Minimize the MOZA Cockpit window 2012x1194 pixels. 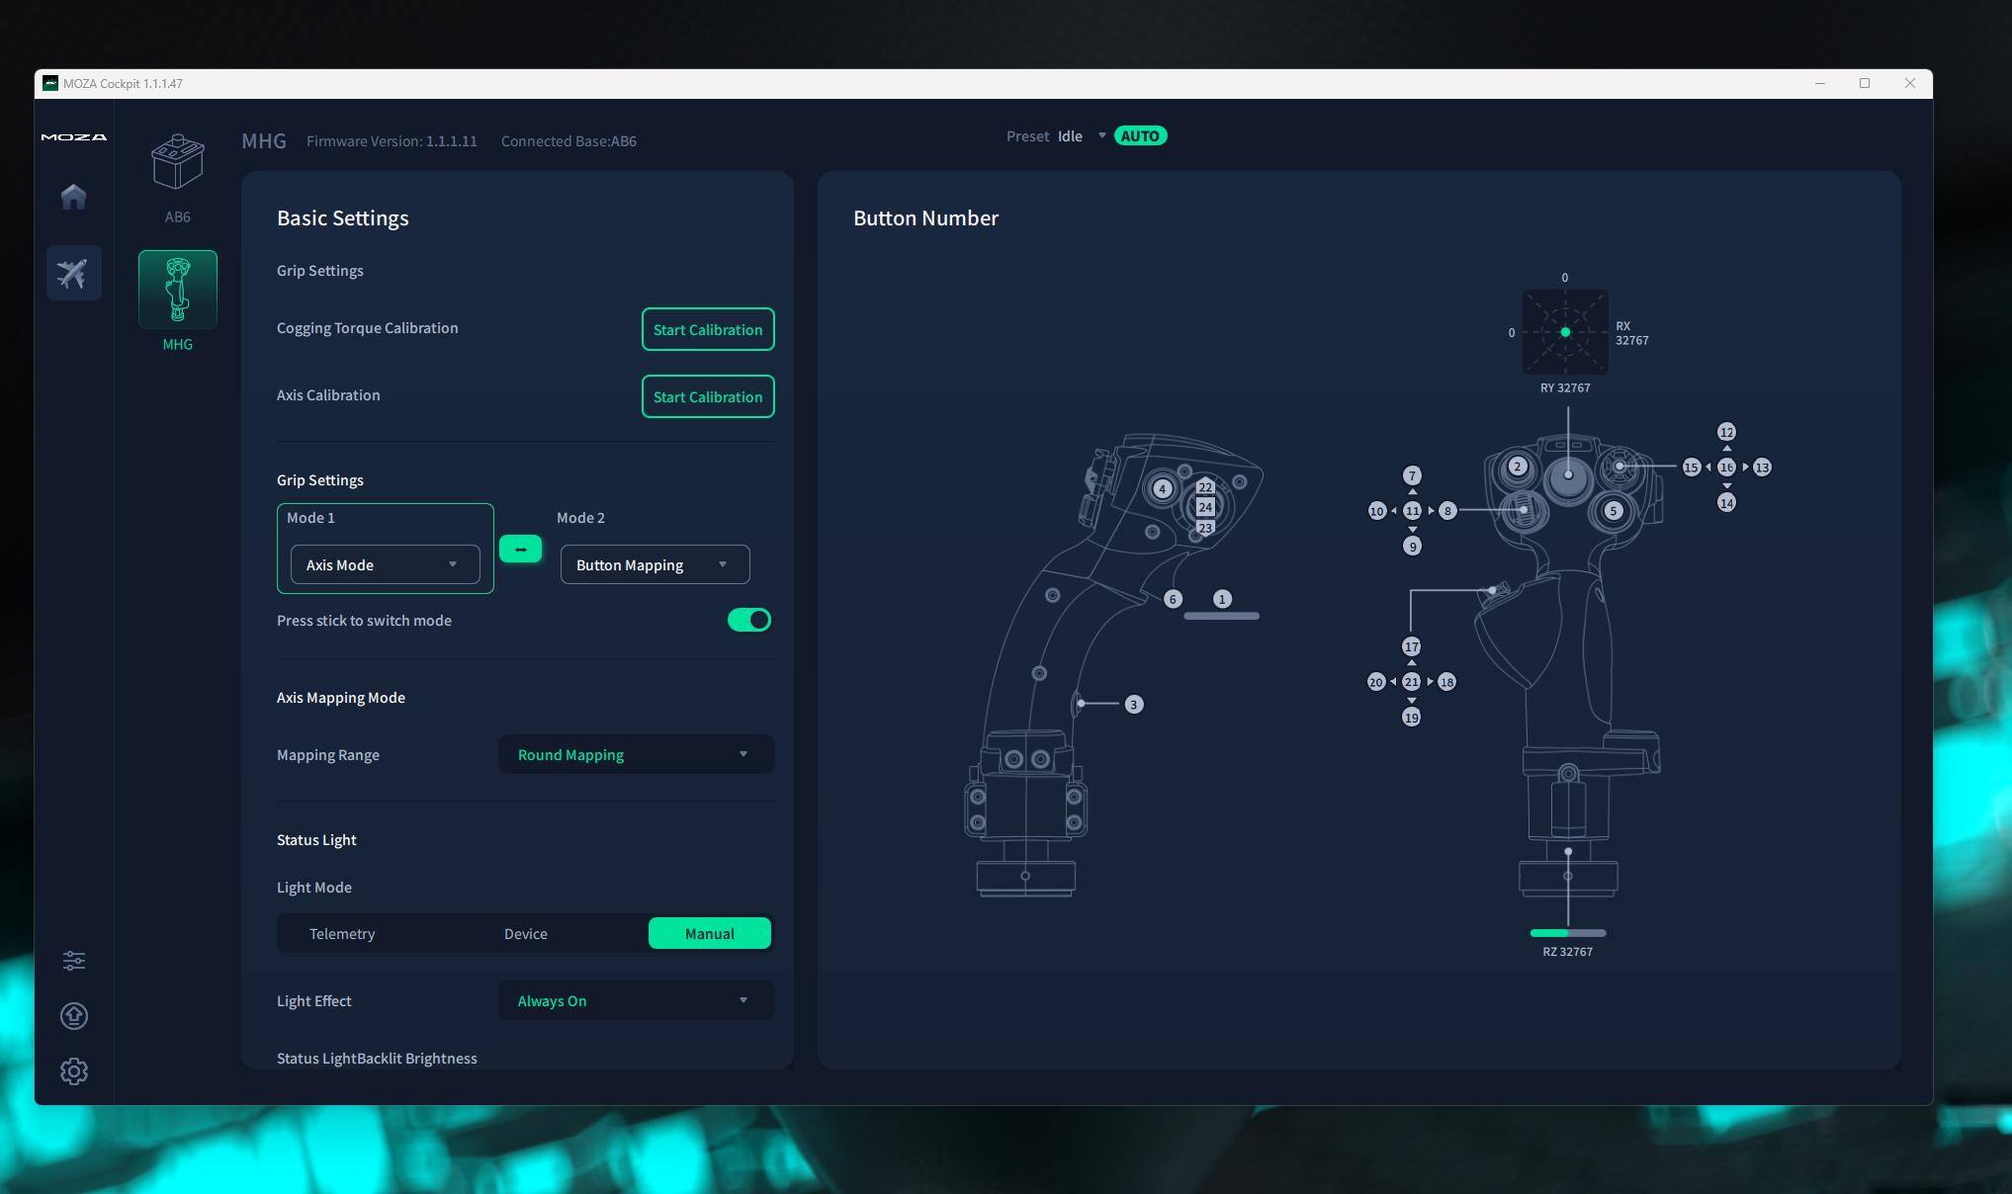point(1819,84)
